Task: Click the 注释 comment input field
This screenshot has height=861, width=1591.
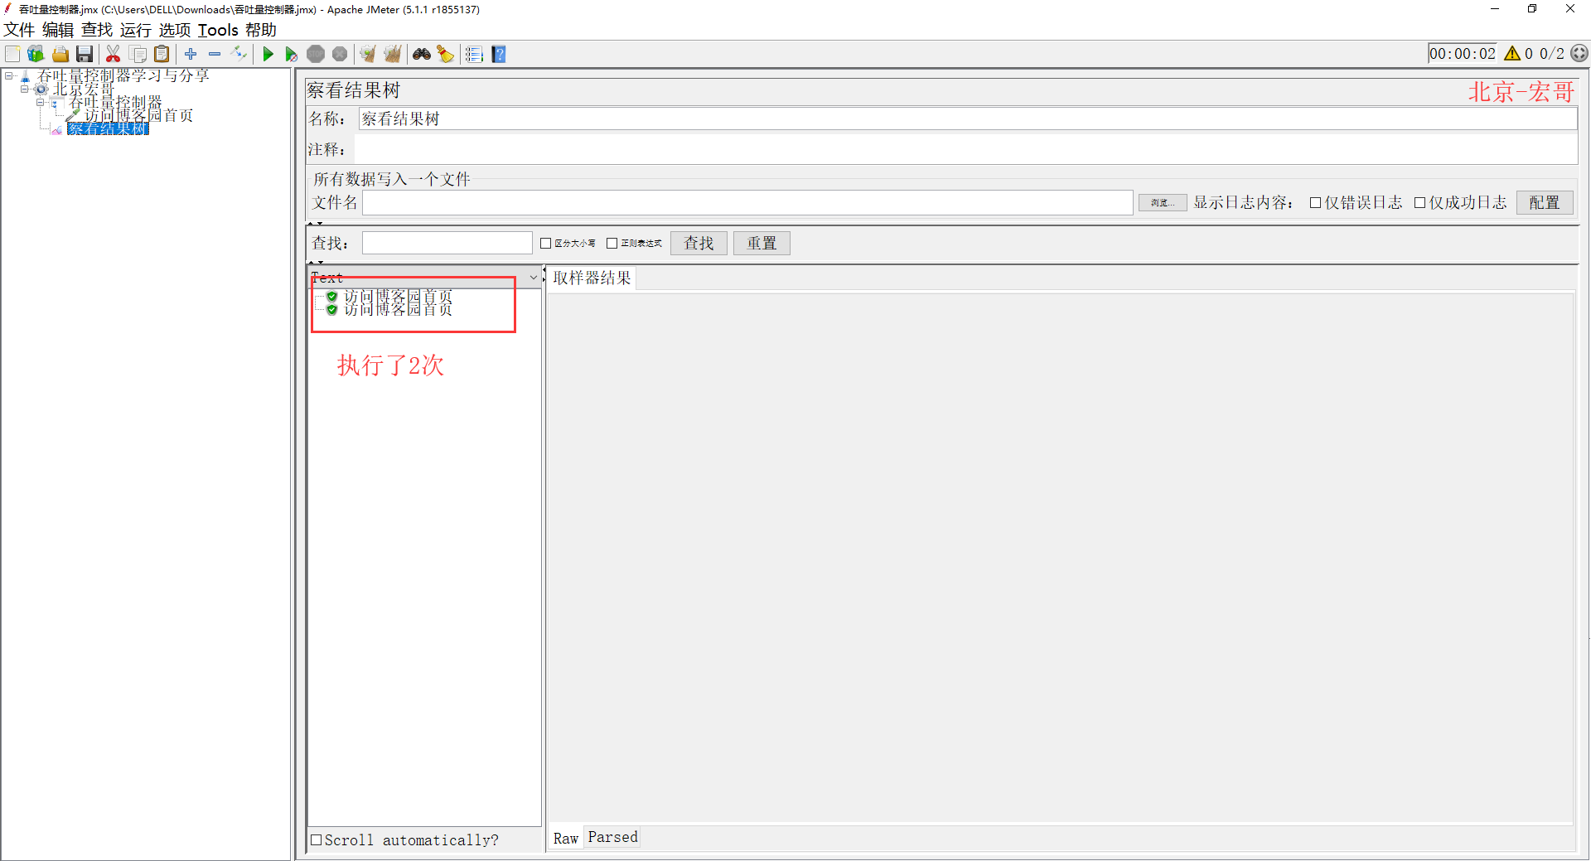Action: [966, 149]
